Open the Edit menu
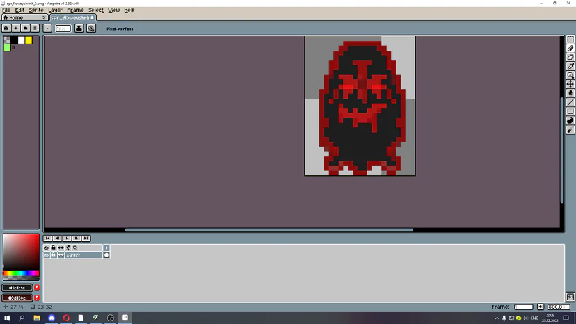 tap(19, 10)
